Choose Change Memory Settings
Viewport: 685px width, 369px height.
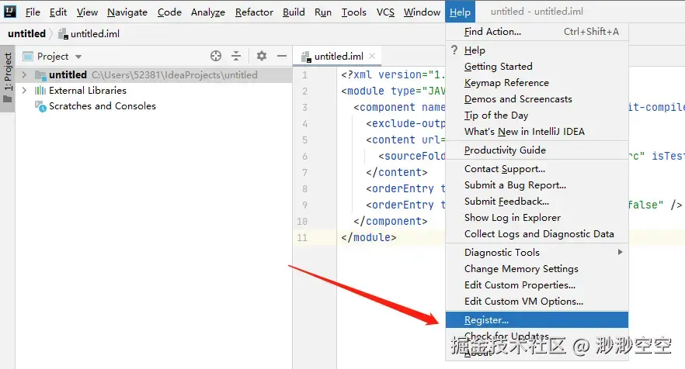(537, 269)
